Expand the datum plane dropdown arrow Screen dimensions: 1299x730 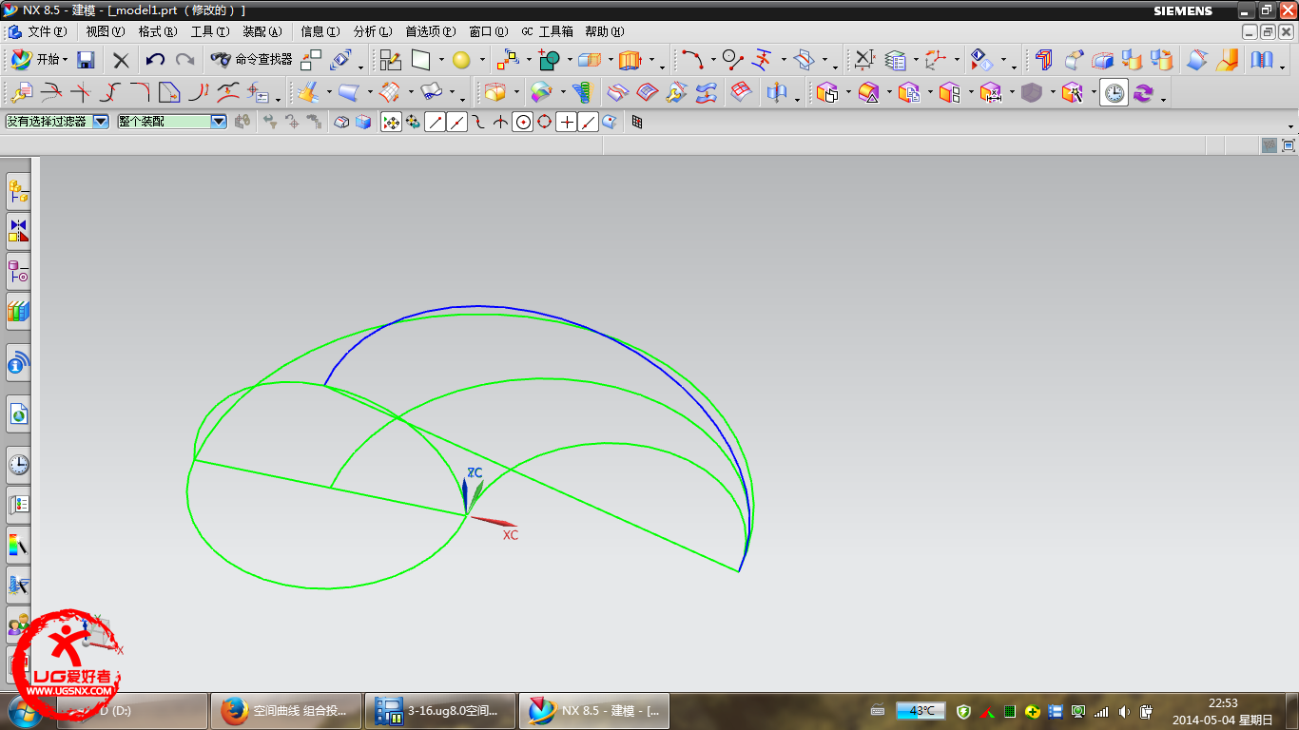coord(441,61)
